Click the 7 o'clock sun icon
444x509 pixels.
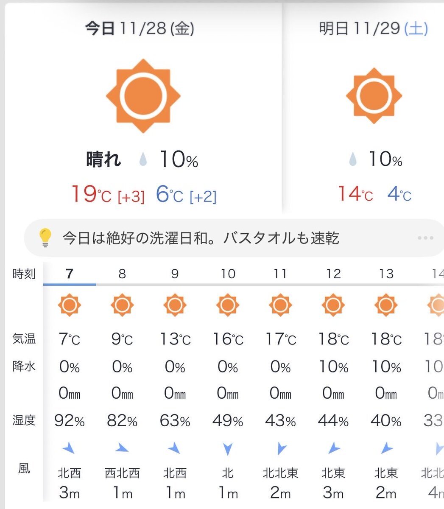point(70,305)
